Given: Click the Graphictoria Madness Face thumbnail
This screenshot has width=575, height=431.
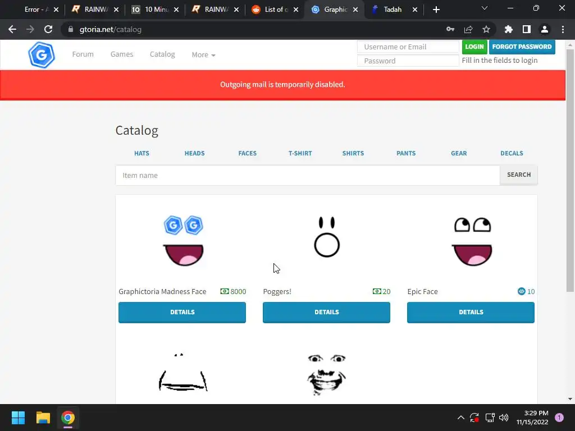Looking at the screenshot, I should tap(183, 241).
